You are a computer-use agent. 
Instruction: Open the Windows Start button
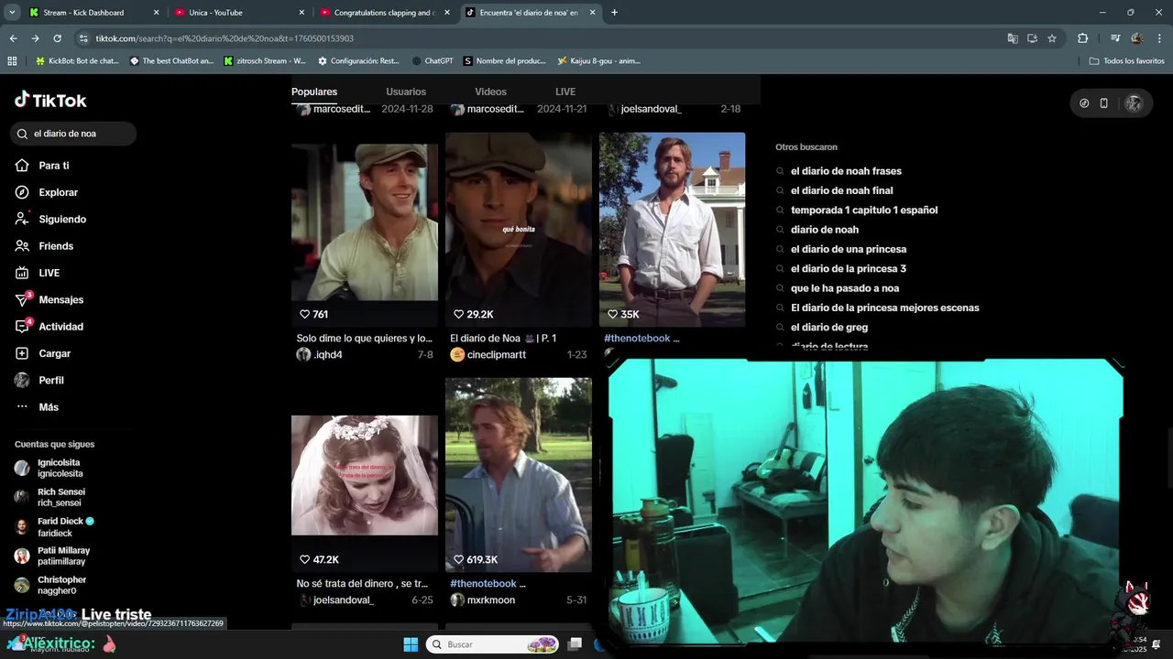(411, 644)
